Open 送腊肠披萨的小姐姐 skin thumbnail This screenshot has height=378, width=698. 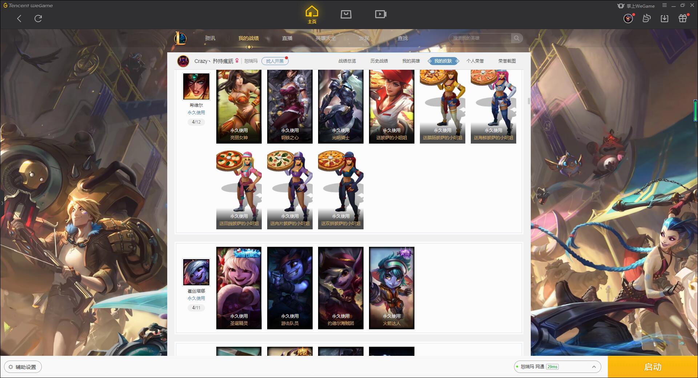coord(442,106)
